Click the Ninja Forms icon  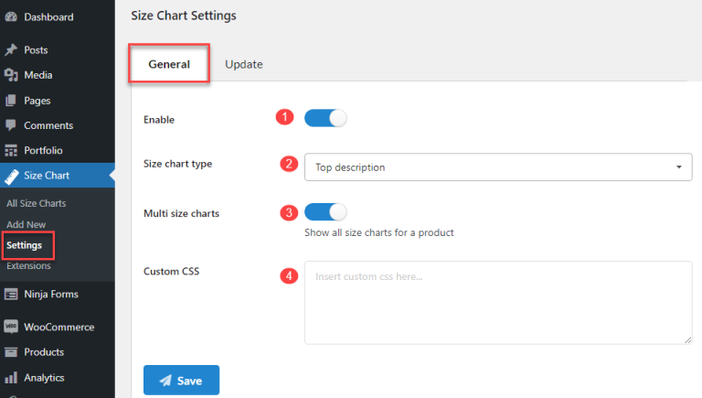(x=11, y=295)
